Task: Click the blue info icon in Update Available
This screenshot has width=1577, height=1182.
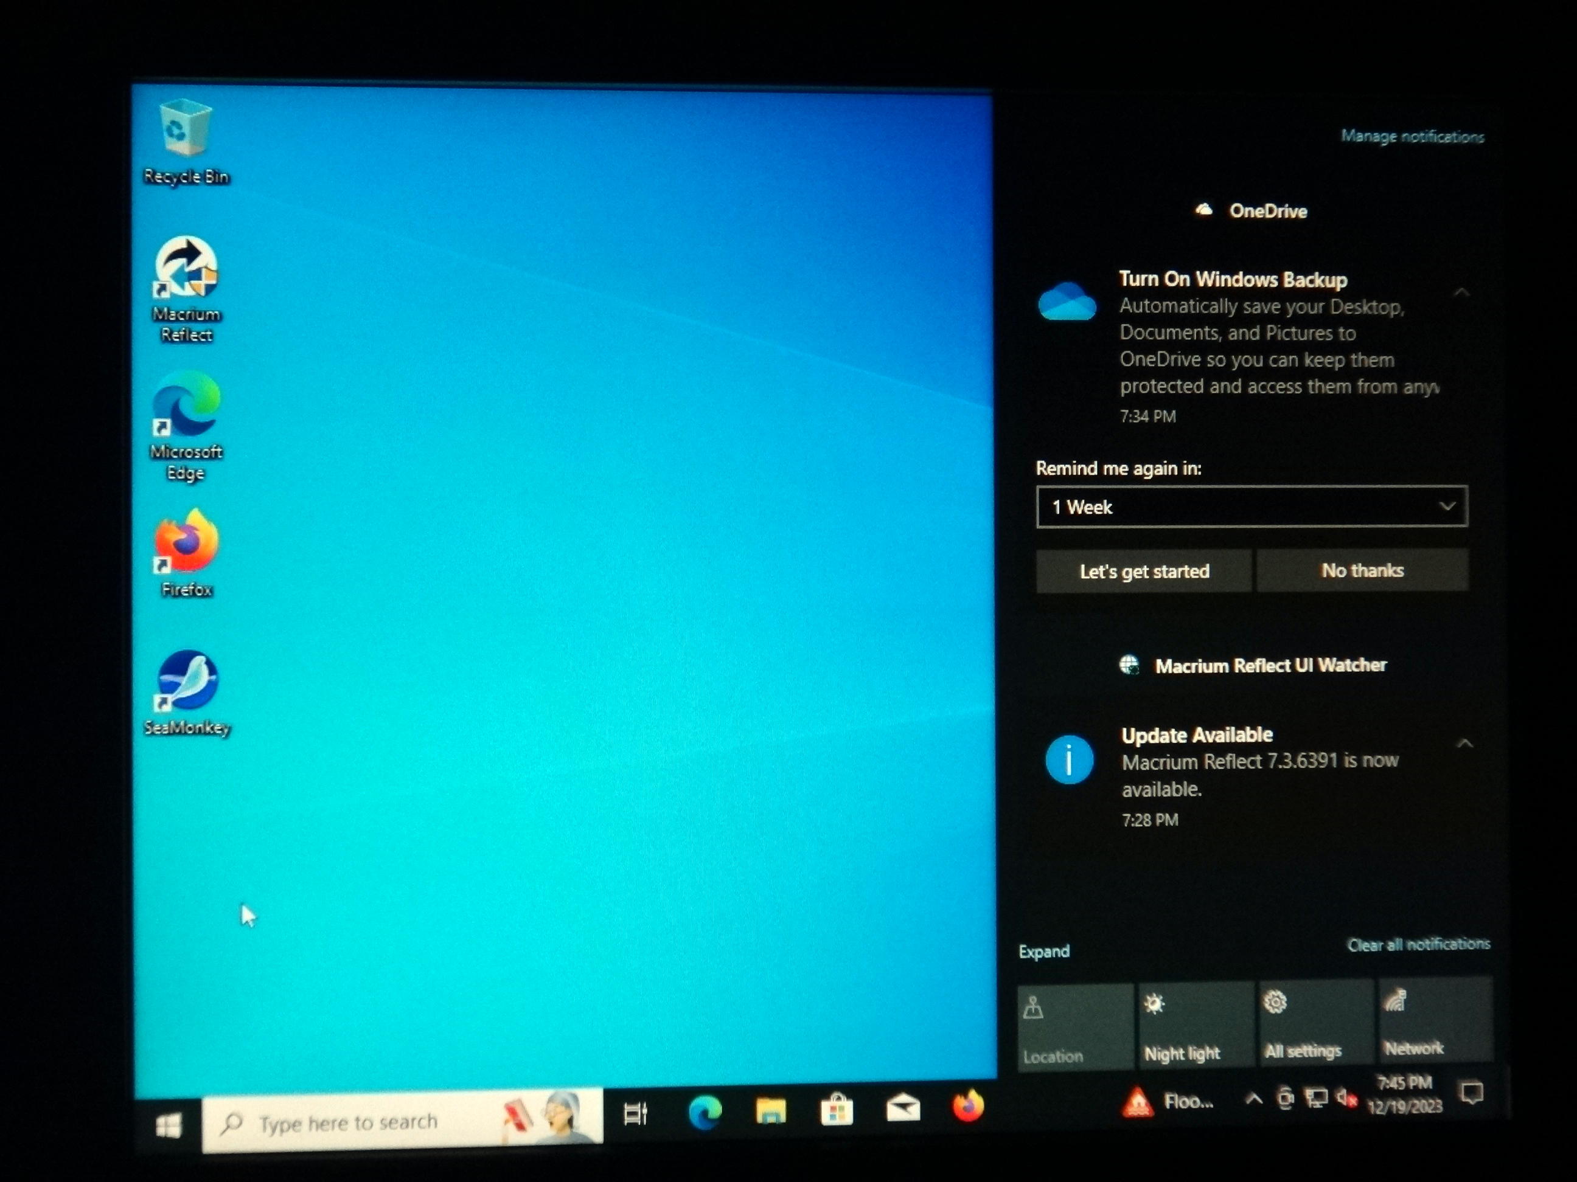Action: 1069,759
